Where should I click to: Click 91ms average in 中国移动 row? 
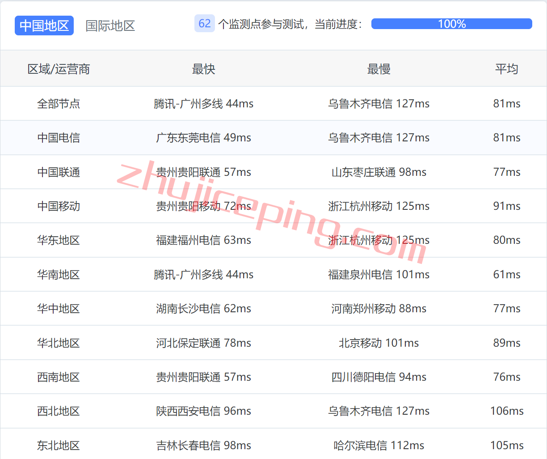point(507,206)
